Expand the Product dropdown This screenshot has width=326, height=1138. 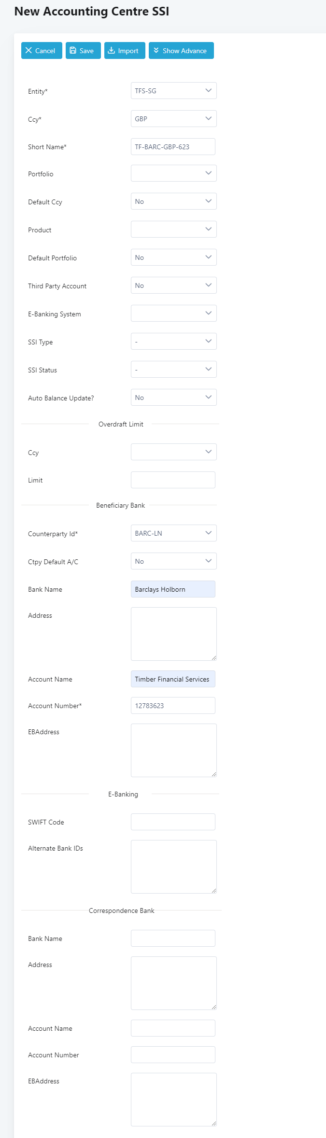173,229
